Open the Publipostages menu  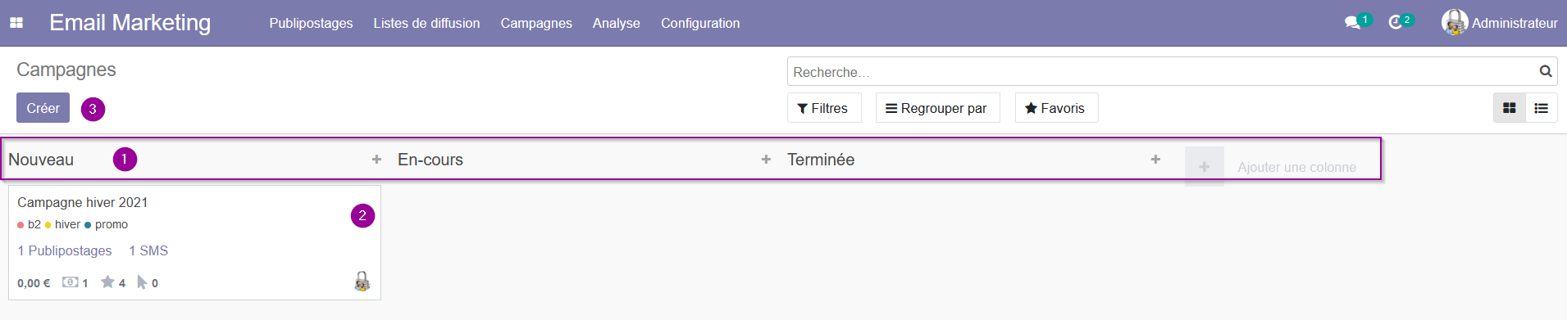click(311, 23)
